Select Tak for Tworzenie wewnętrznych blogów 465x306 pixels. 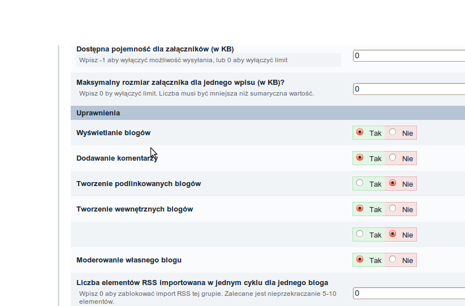(x=360, y=209)
